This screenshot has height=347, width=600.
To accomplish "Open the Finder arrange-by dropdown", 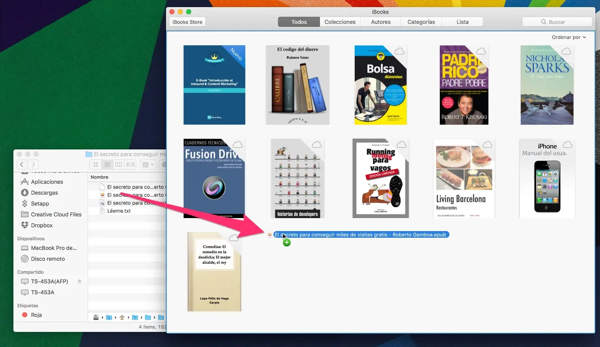I will coord(148,165).
